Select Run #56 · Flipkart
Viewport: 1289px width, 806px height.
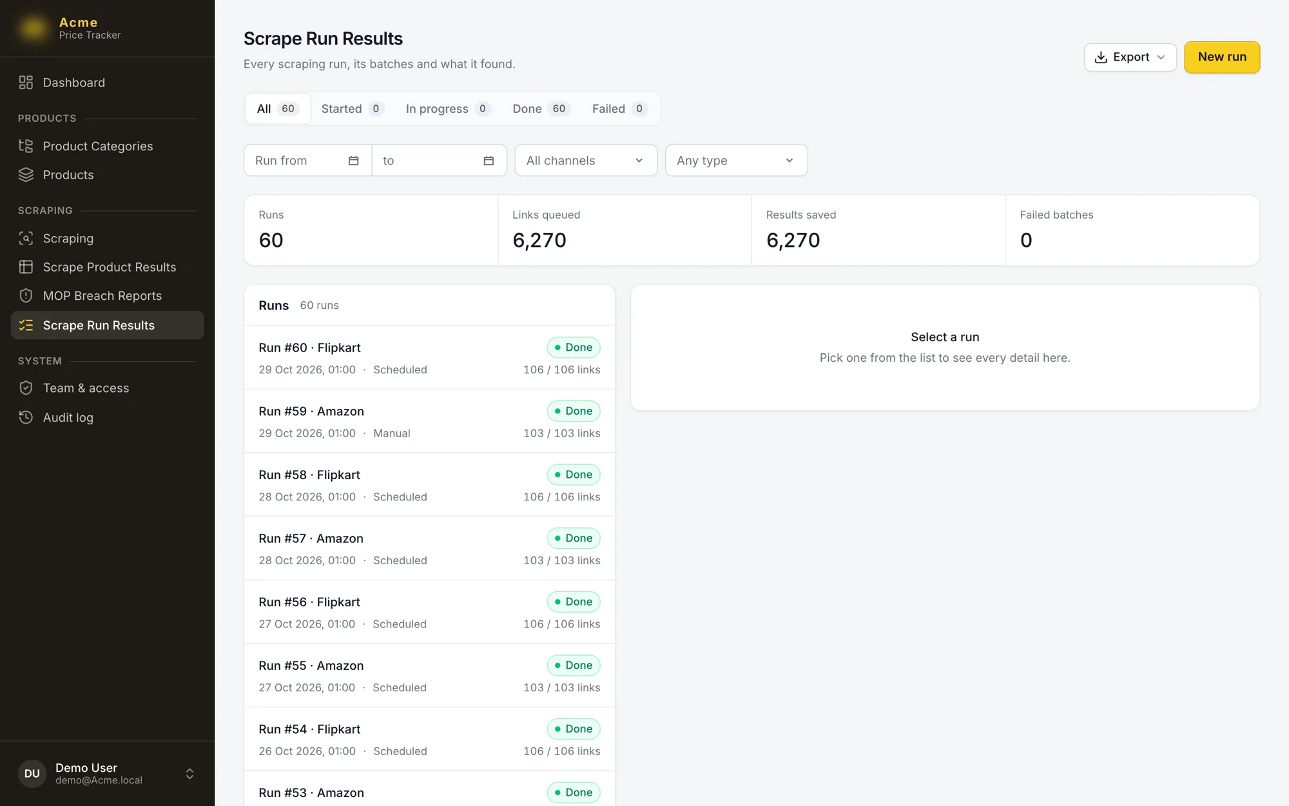point(429,612)
